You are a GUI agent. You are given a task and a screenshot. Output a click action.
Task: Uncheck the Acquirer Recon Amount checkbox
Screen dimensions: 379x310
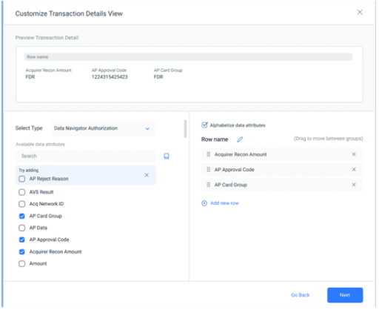coord(22,251)
